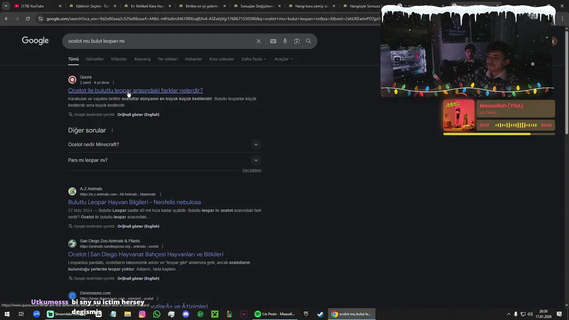569x320 pixels.
Task: Open the Araçlar dropdown
Action: tap(284, 59)
